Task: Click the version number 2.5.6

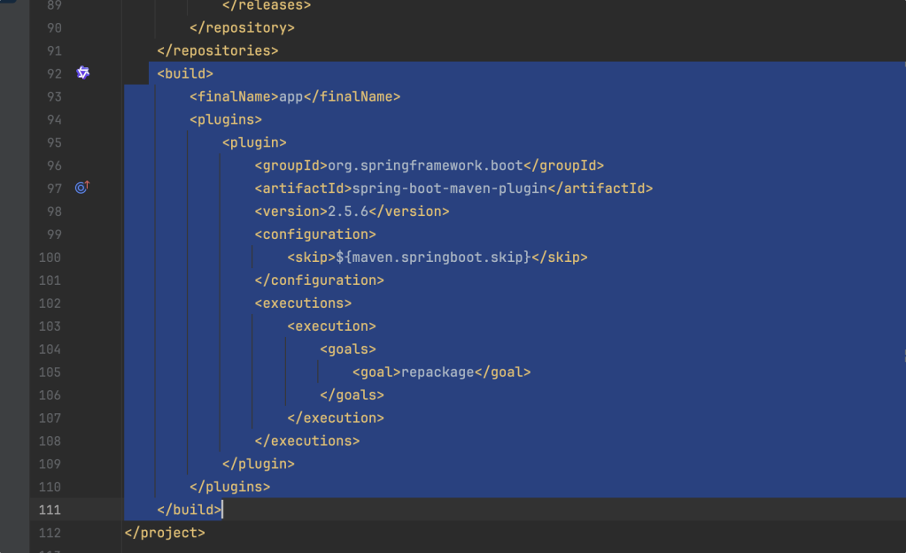Action: click(347, 211)
